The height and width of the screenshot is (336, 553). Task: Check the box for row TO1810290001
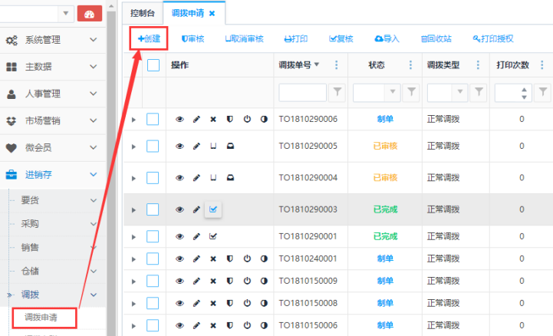point(153,236)
